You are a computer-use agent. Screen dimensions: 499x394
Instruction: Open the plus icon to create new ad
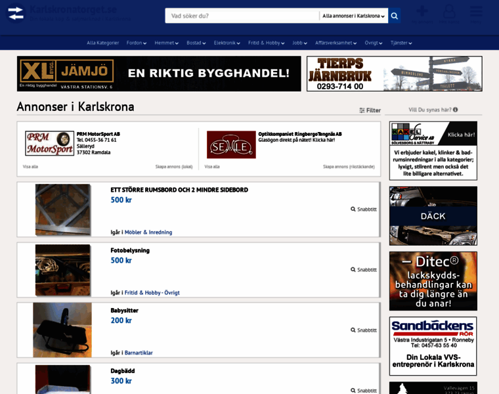[x=422, y=11]
